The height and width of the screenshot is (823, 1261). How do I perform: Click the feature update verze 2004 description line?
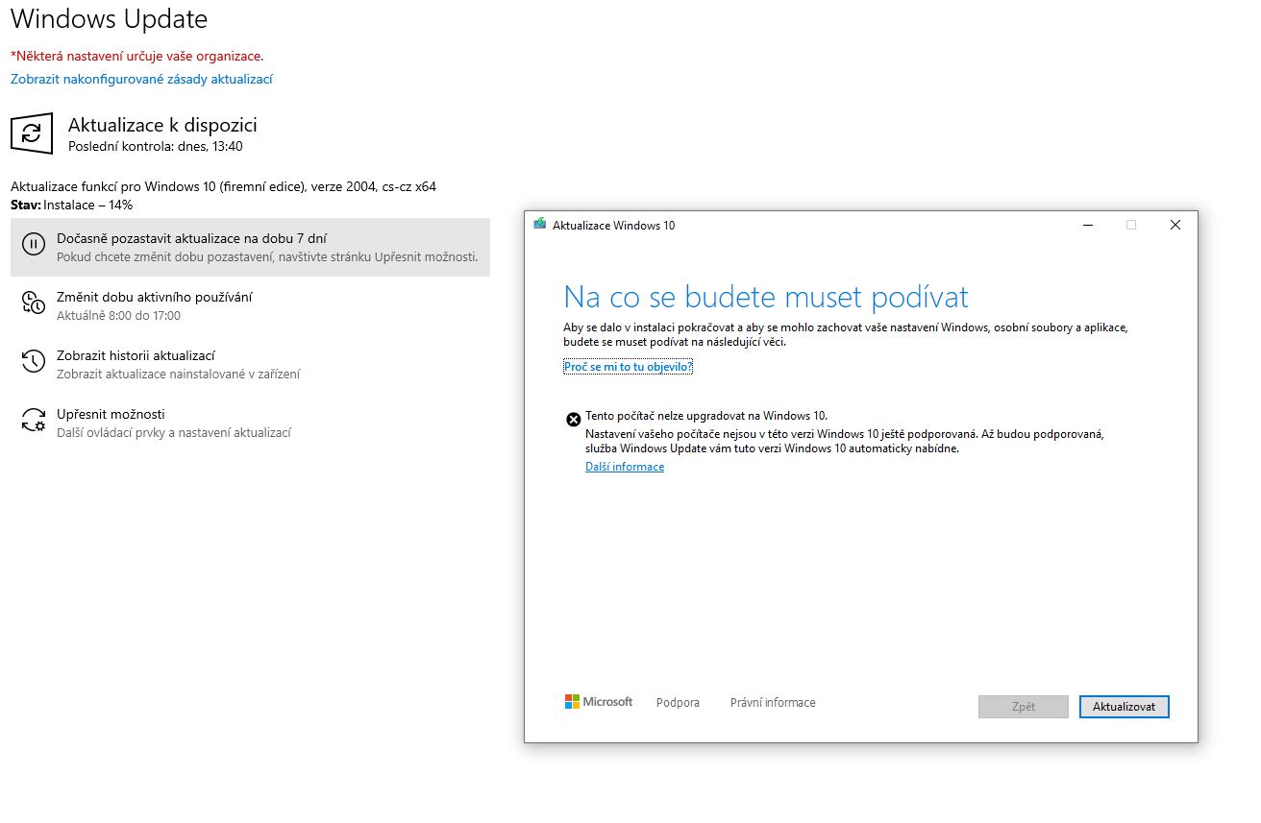click(x=223, y=186)
